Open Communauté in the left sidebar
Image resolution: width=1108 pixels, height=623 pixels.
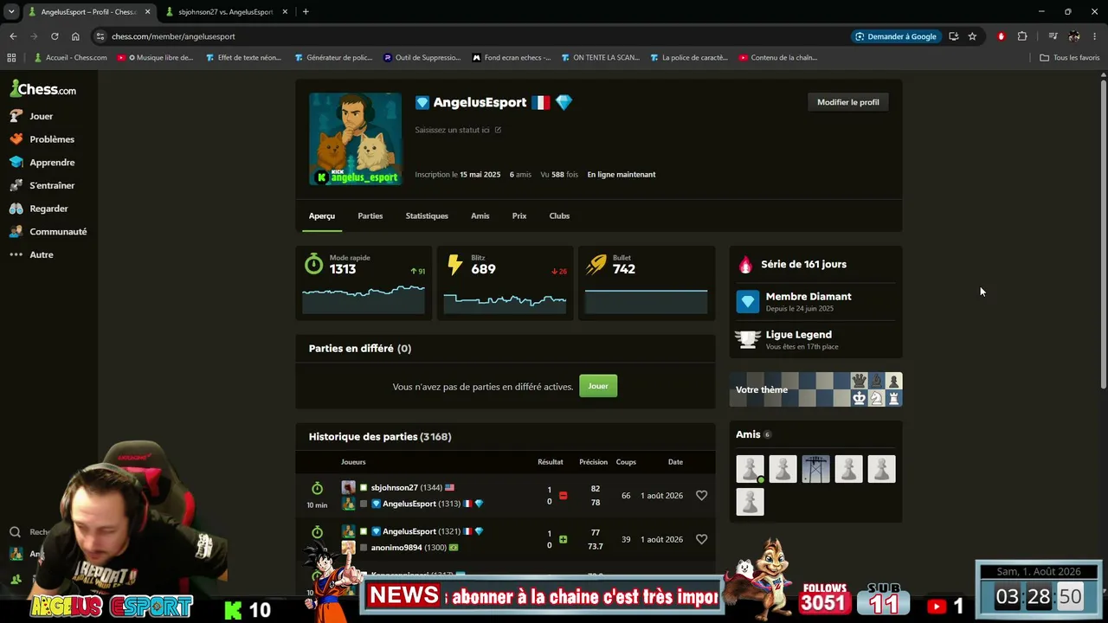pos(48,232)
